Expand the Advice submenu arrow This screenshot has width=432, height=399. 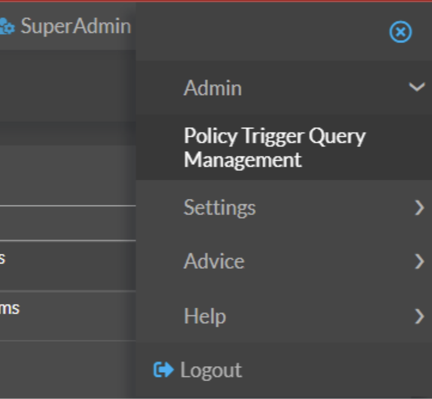tap(419, 262)
